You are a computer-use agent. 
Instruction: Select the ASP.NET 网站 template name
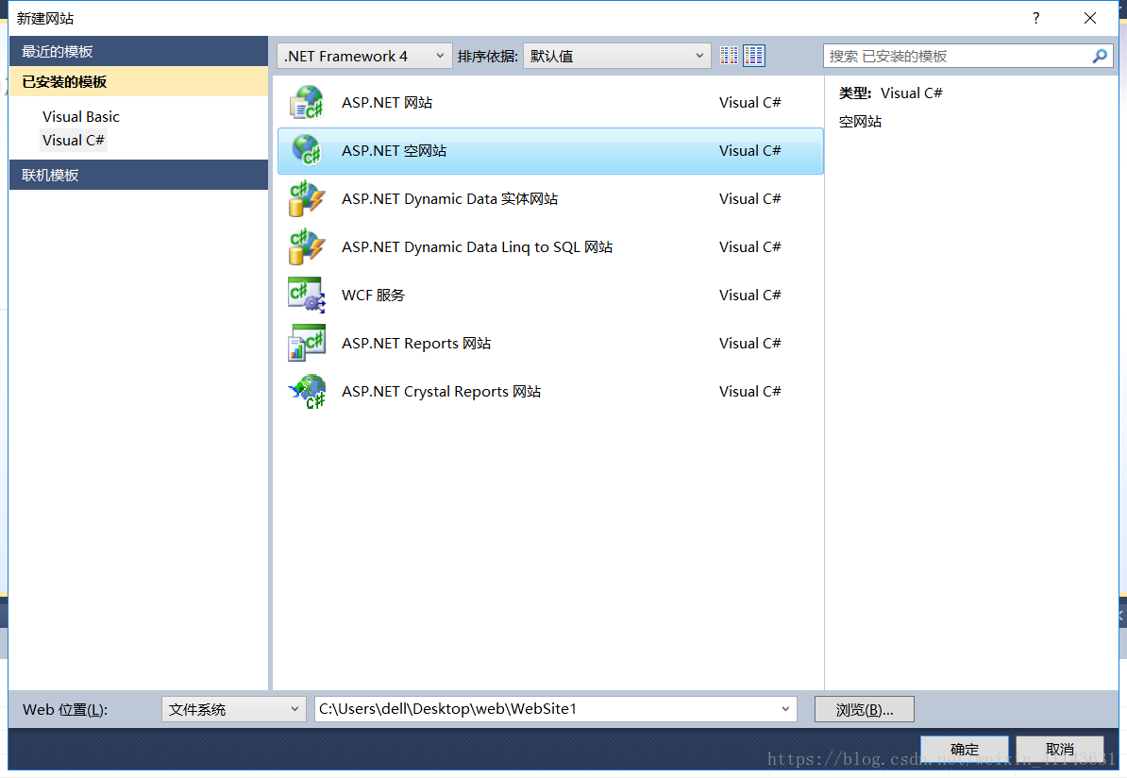pyautogui.click(x=387, y=102)
